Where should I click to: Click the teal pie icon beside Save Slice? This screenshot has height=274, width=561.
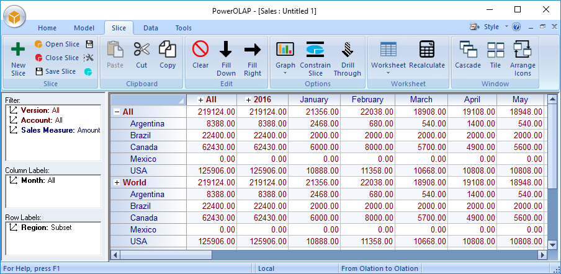(x=88, y=72)
